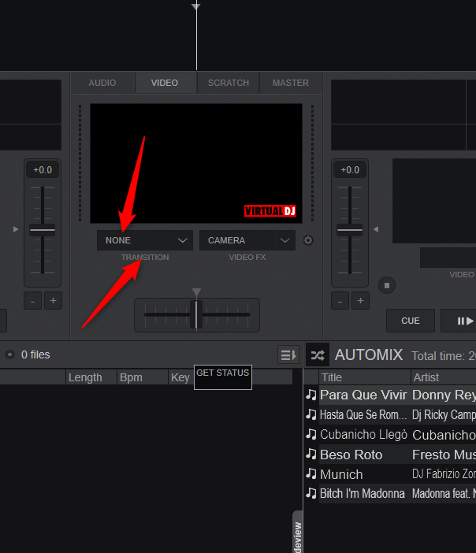Viewport: 476px width, 553px height.
Task: Click the DJ Fabrizio artist cell
Action: click(x=444, y=474)
